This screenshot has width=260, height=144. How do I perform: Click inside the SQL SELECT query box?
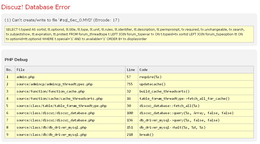(129, 34)
